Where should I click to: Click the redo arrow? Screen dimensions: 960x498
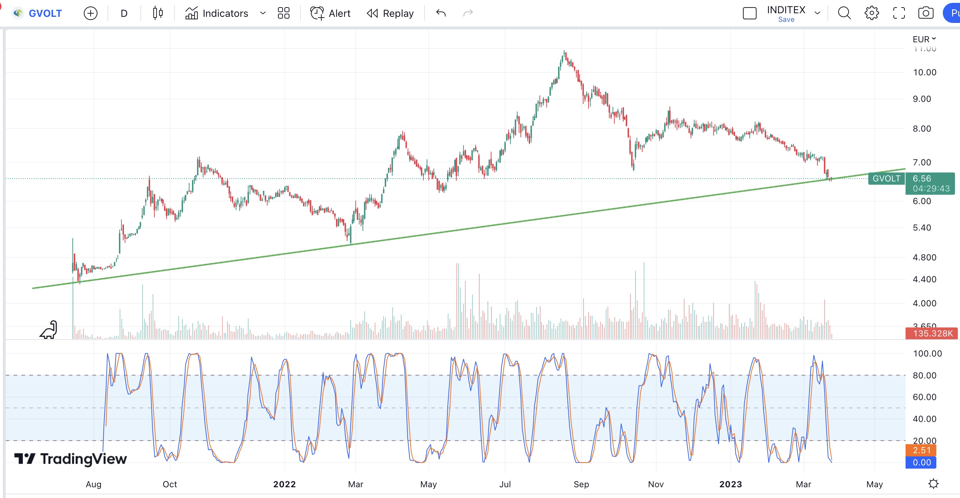[468, 13]
